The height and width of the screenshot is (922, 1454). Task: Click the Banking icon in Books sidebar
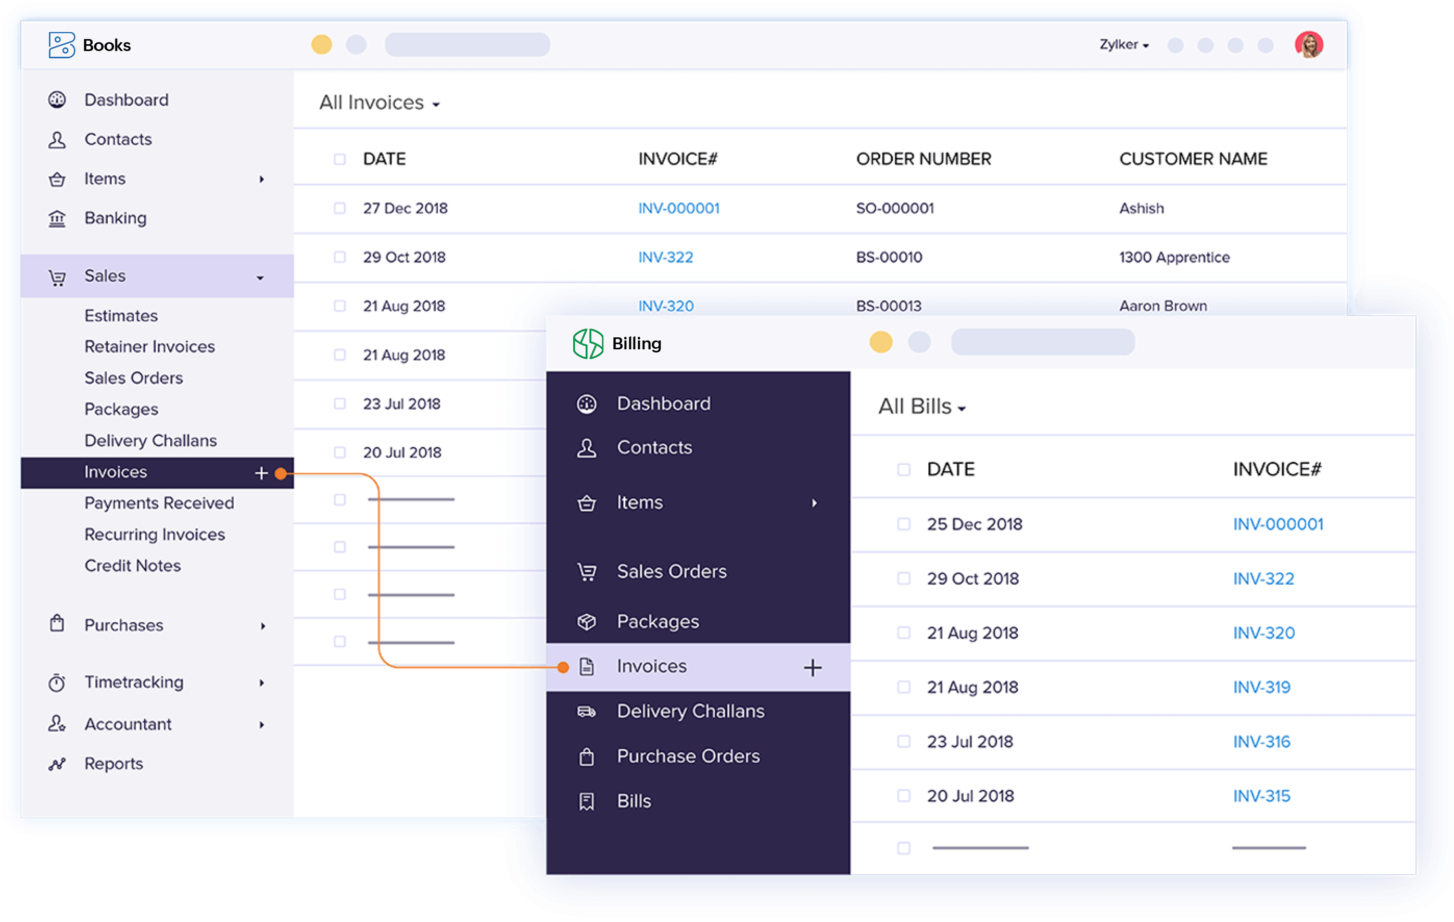click(x=57, y=218)
